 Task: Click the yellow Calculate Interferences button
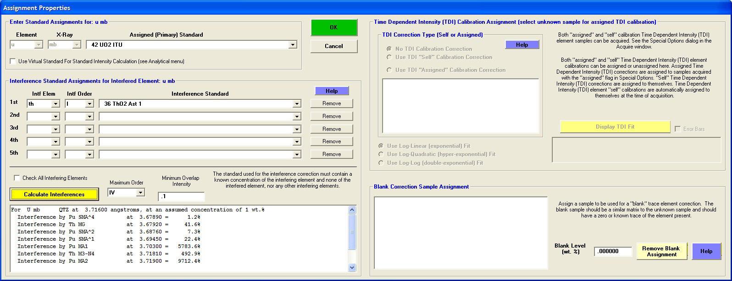click(x=54, y=195)
